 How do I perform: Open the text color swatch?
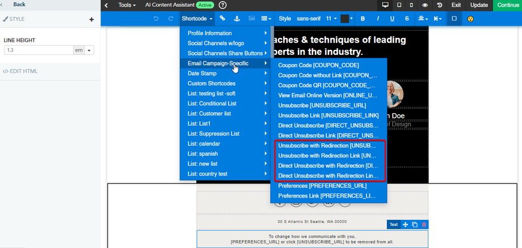(x=345, y=19)
